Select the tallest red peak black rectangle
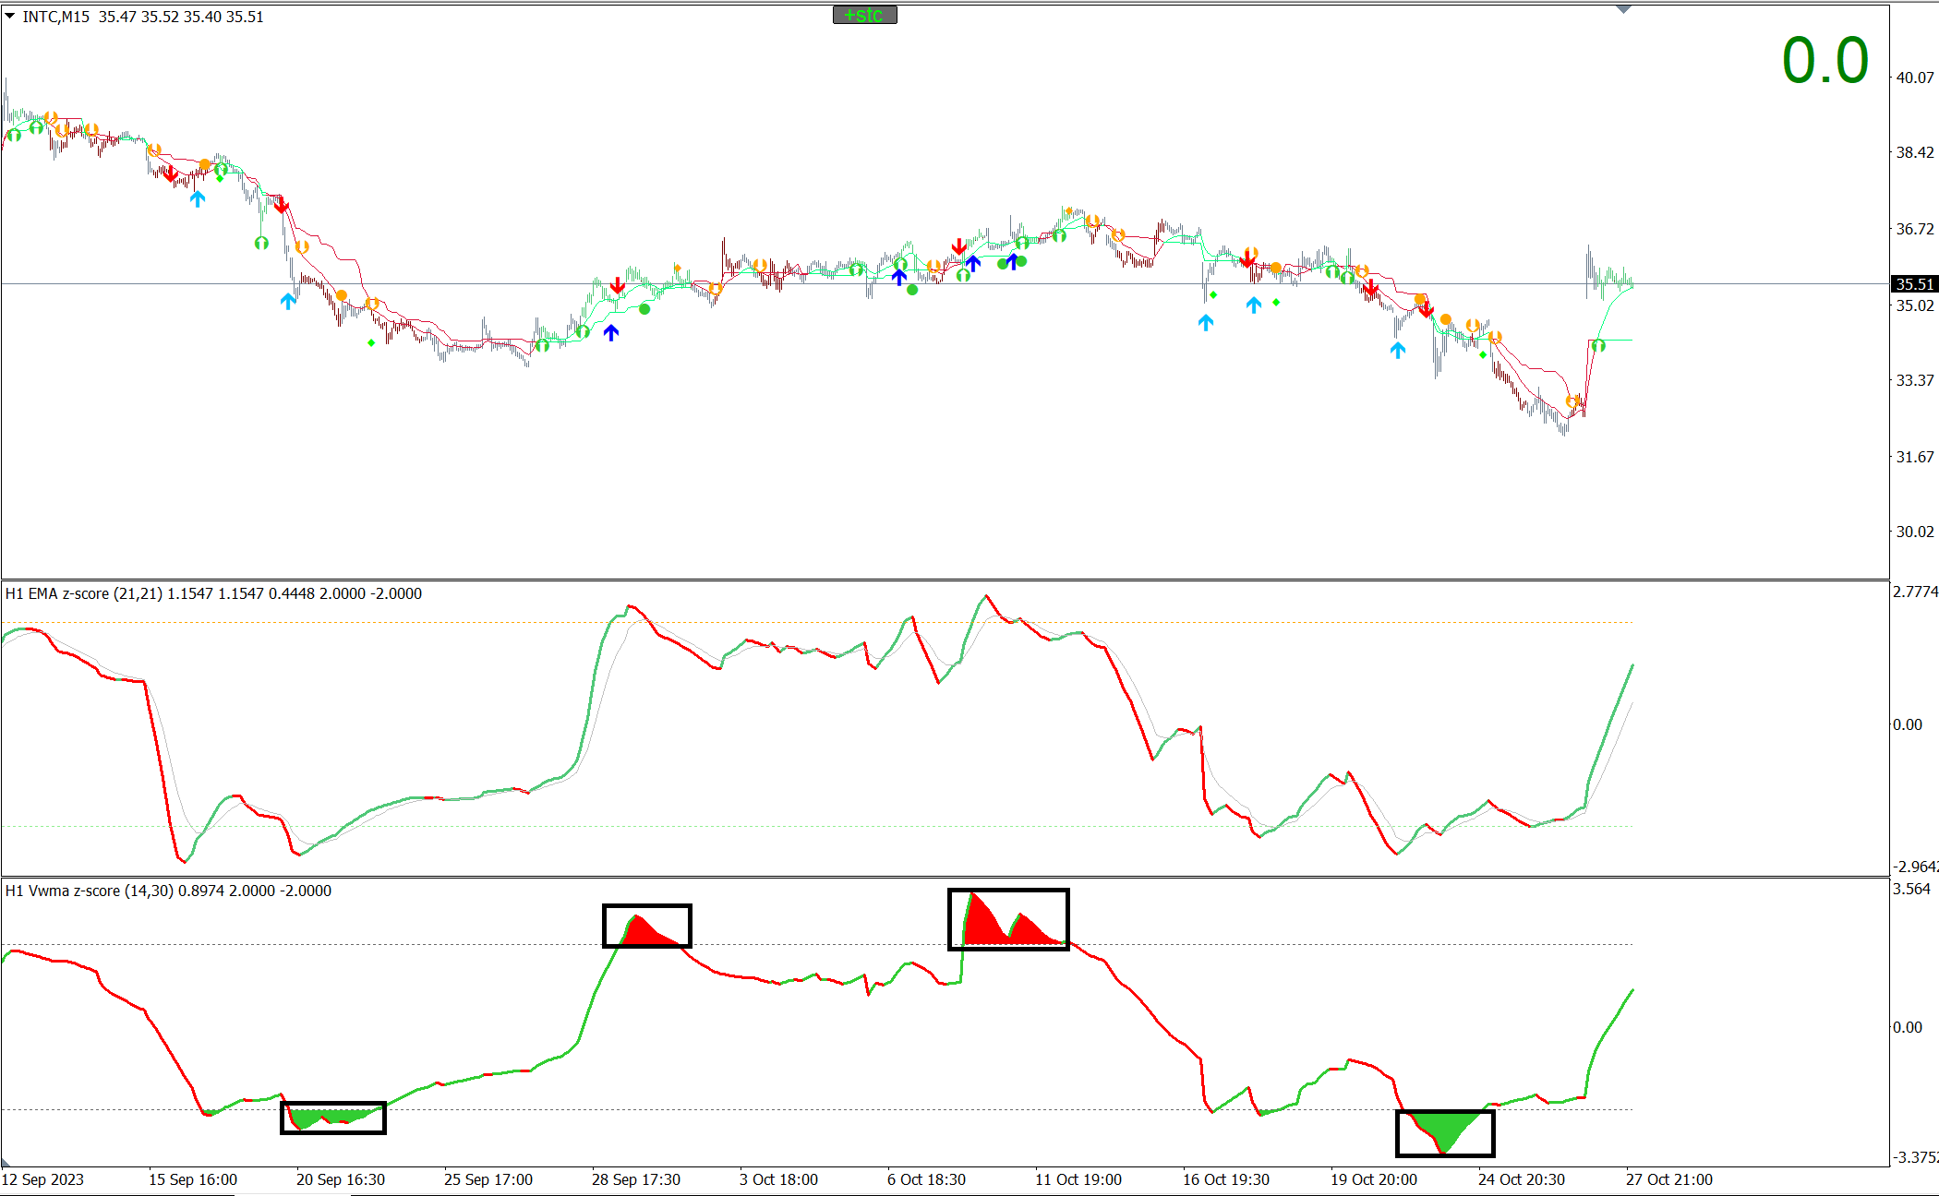The width and height of the screenshot is (1939, 1196). 1008,919
